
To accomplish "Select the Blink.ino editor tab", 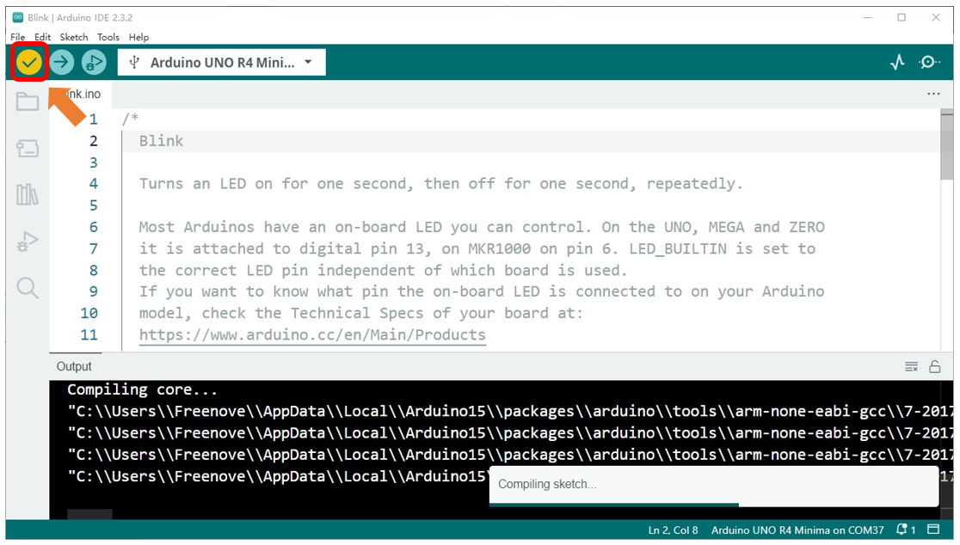I will coord(82,95).
